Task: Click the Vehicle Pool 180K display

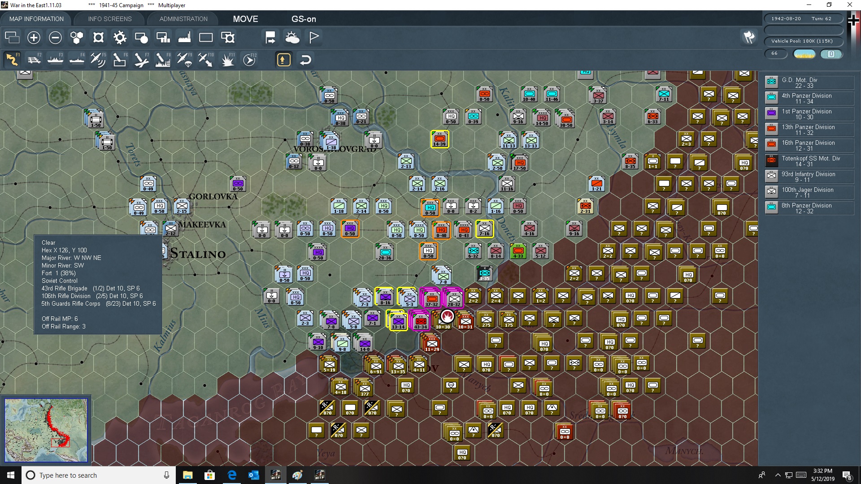Action: (804, 41)
